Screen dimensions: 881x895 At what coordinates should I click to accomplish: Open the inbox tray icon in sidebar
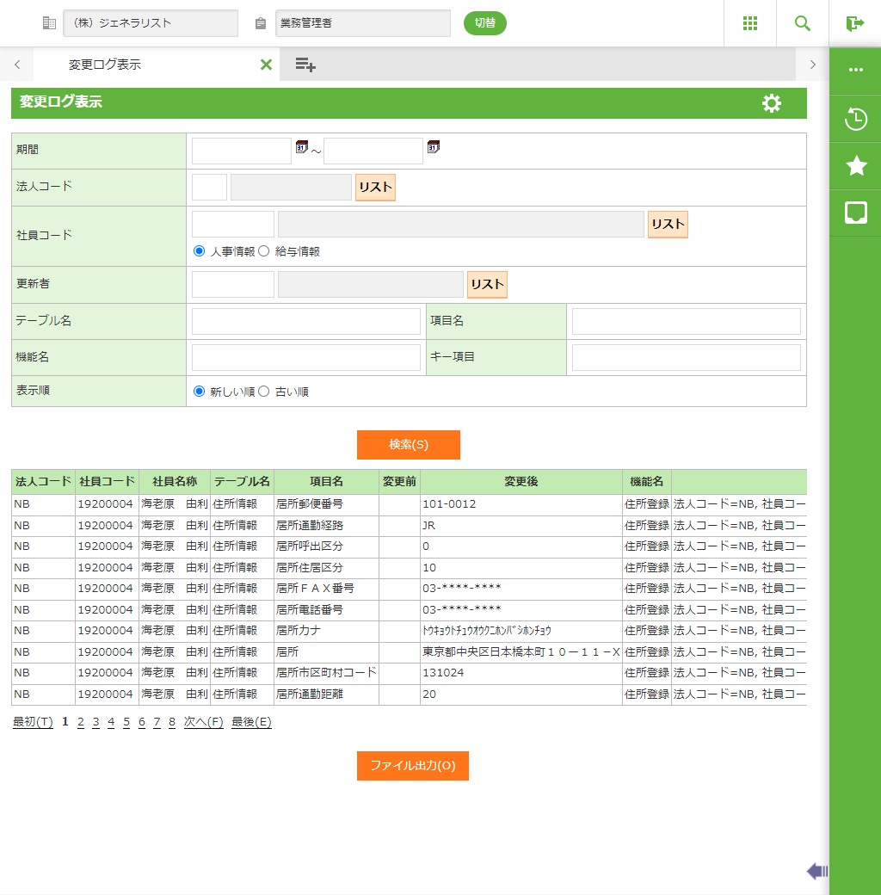pos(855,213)
